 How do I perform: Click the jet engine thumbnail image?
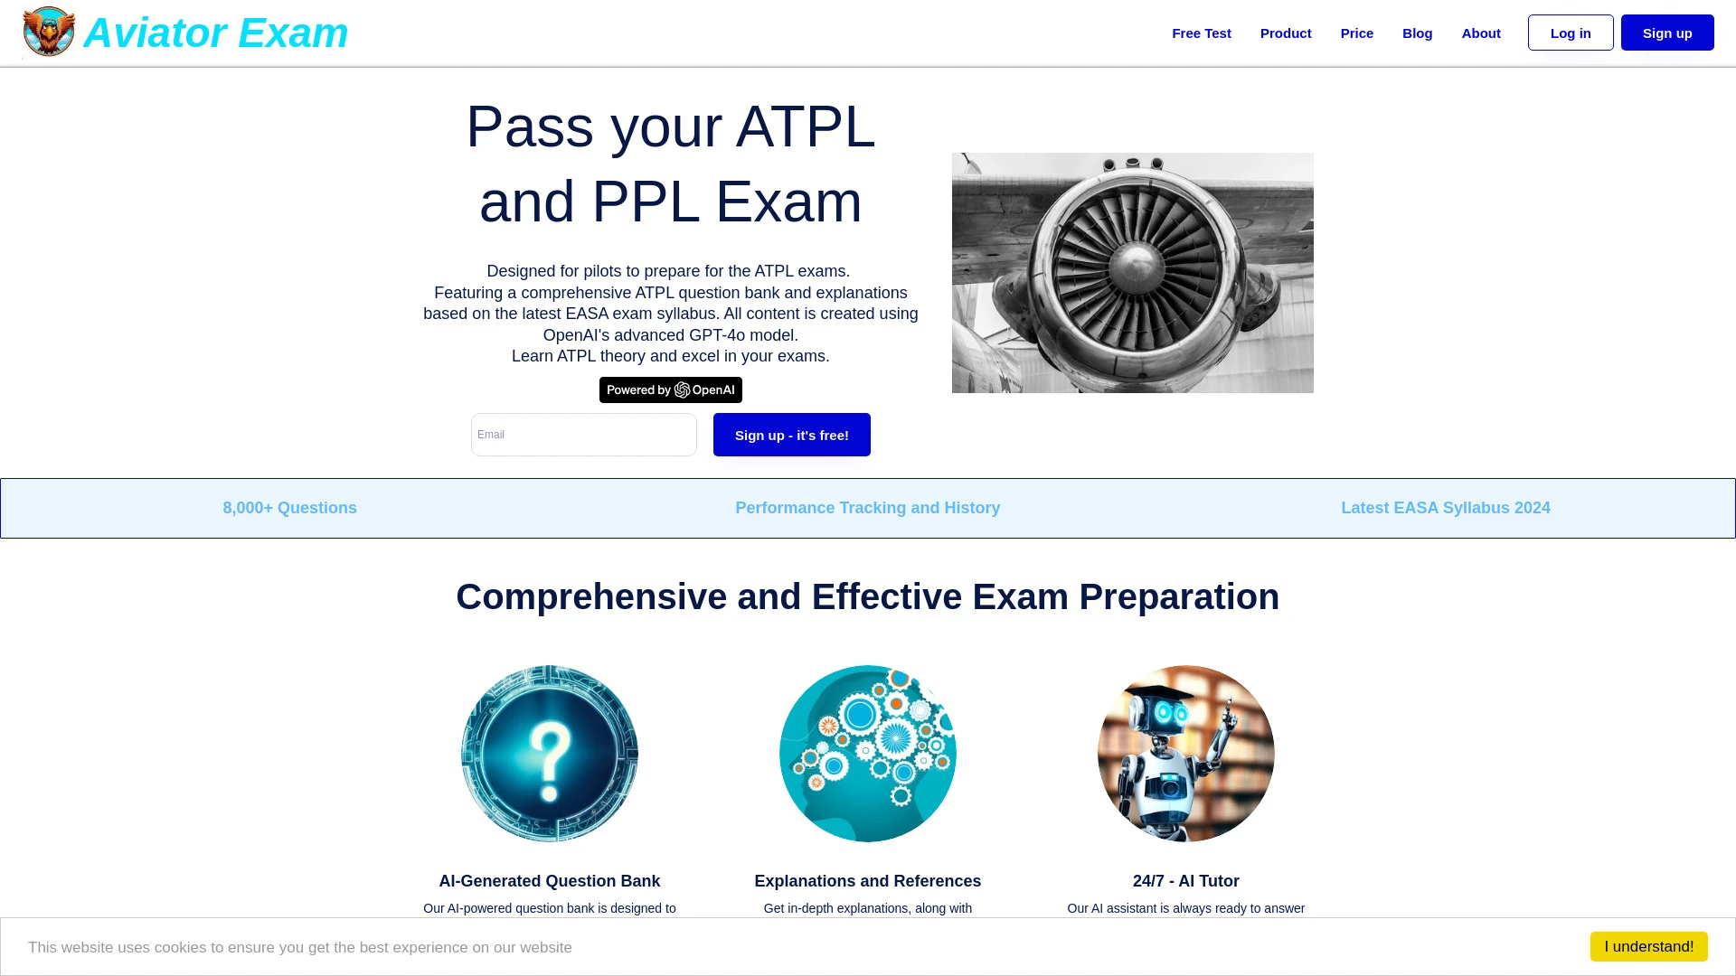[1133, 273]
